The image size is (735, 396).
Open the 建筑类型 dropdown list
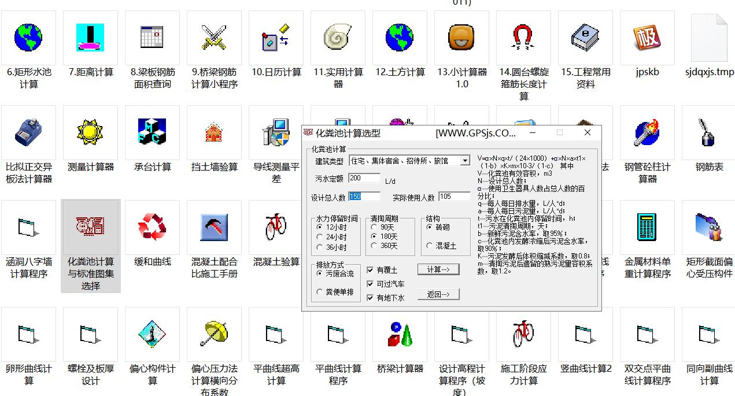tap(464, 160)
